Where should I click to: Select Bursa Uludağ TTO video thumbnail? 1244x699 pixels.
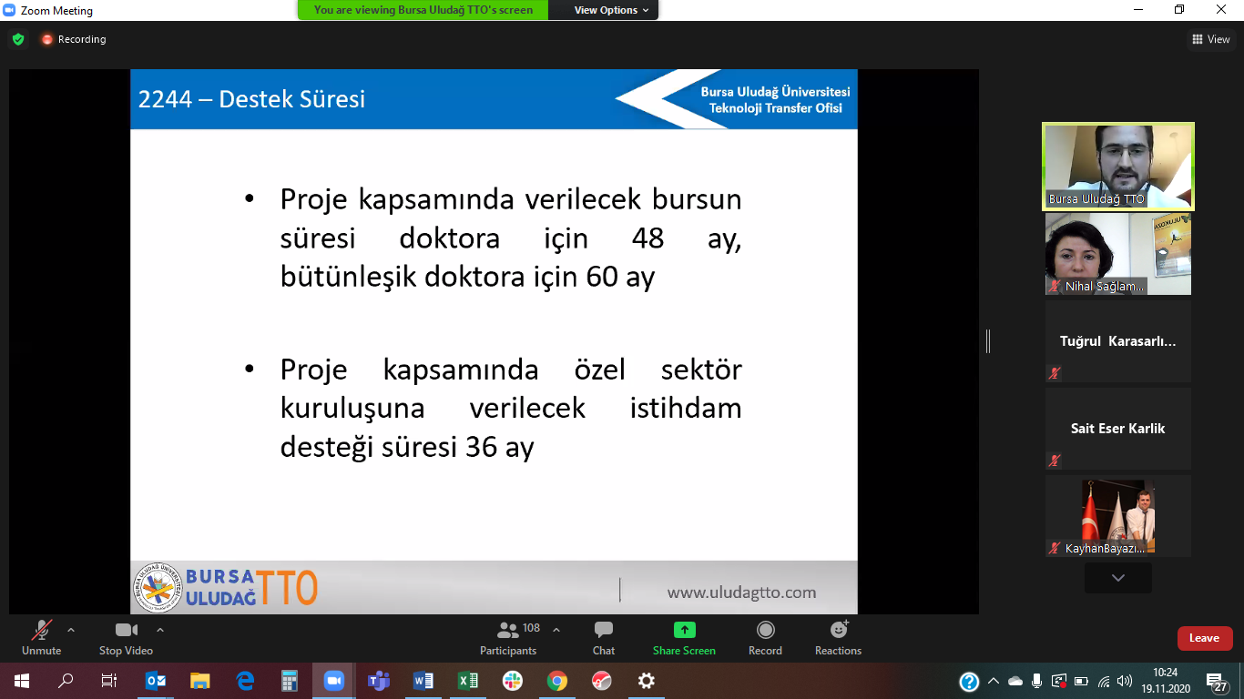[1118, 167]
